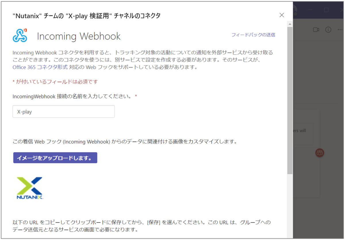The width and height of the screenshot is (345, 240).
Task: Click the instruction text 以下の URL をコピーして
Action: 142,226
